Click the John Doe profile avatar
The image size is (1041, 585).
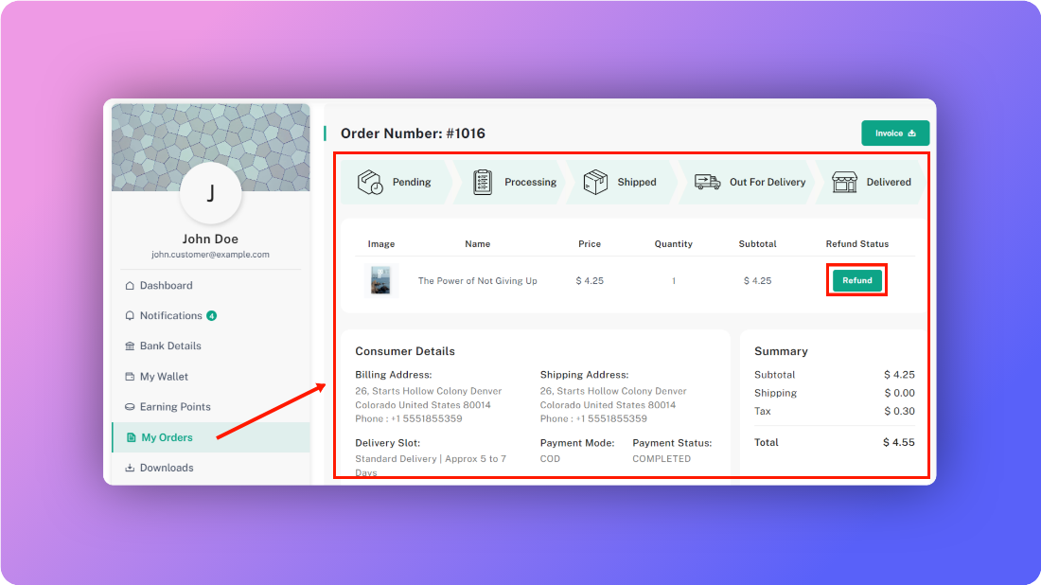(x=210, y=193)
